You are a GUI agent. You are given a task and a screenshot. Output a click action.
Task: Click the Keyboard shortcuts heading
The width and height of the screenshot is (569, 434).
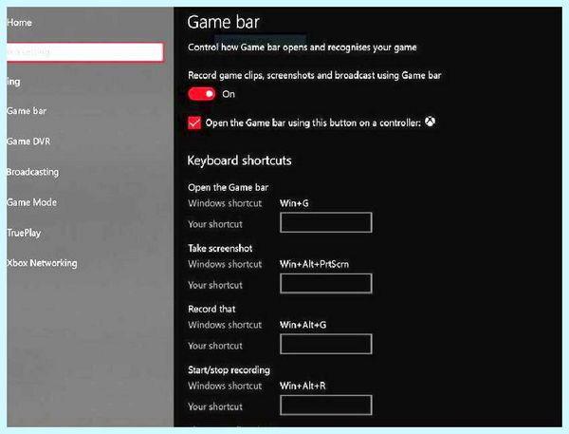240,160
